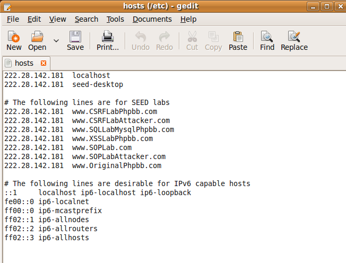The image size is (346, 263).
Task: Open the View menu
Action: point(57,20)
